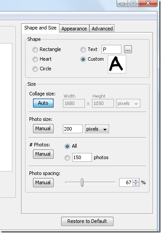Increase photo spacing with up arrow
The width and height of the screenshot is (161, 233).
135,181
